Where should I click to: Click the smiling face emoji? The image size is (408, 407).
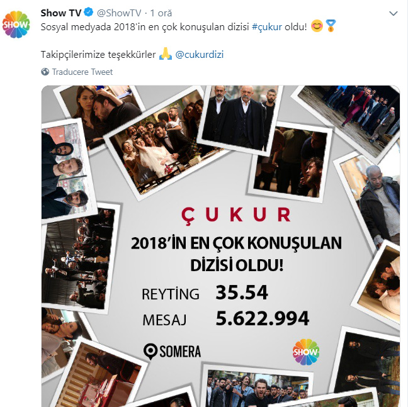(x=317, y=26)
